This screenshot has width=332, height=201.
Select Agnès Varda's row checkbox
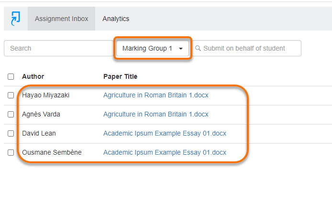click(11, 114)
